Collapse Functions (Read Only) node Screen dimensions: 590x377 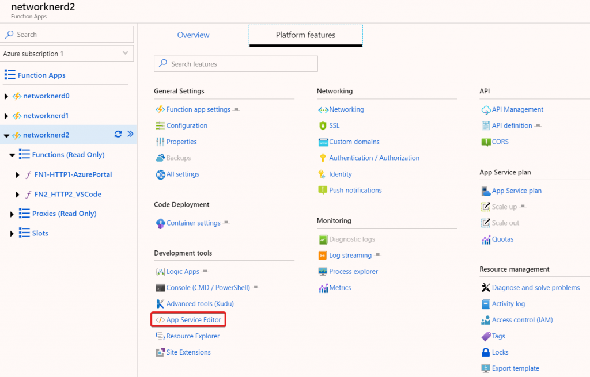pos(12,155)
